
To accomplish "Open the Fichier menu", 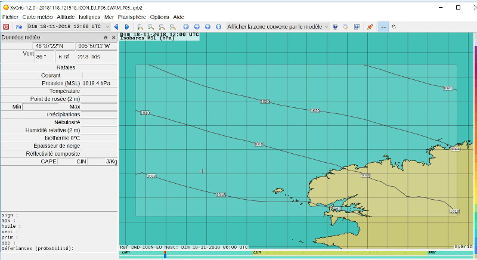I will [x=10, y=17].
